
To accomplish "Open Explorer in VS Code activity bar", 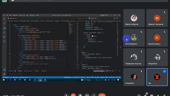I will [x=4, y=19].
